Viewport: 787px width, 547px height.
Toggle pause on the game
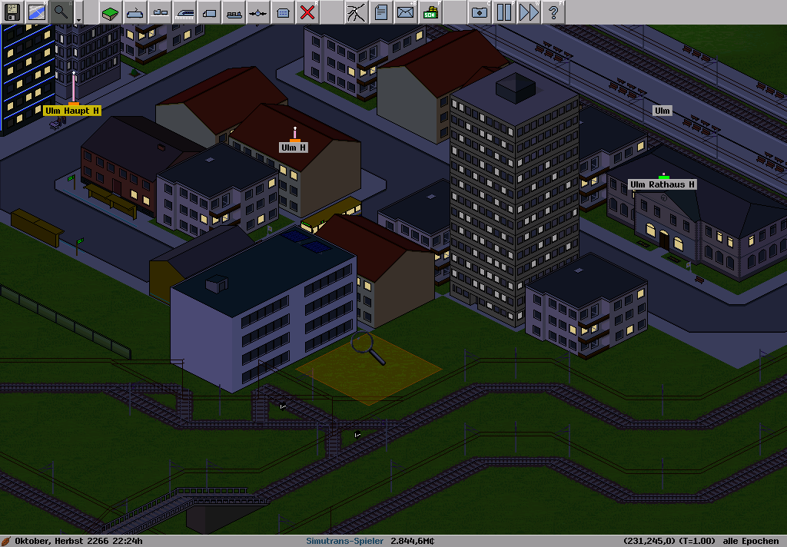[x=503, y=12]
